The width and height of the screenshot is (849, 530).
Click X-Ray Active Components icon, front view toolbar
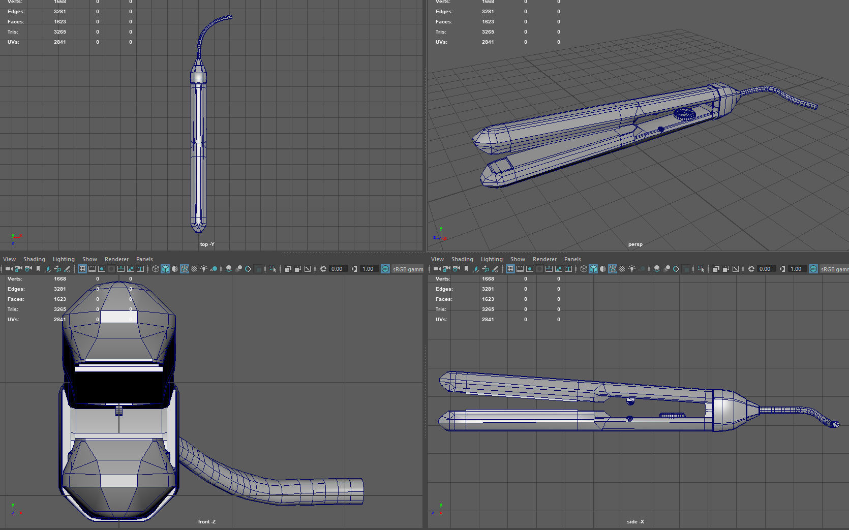point(298,269)
